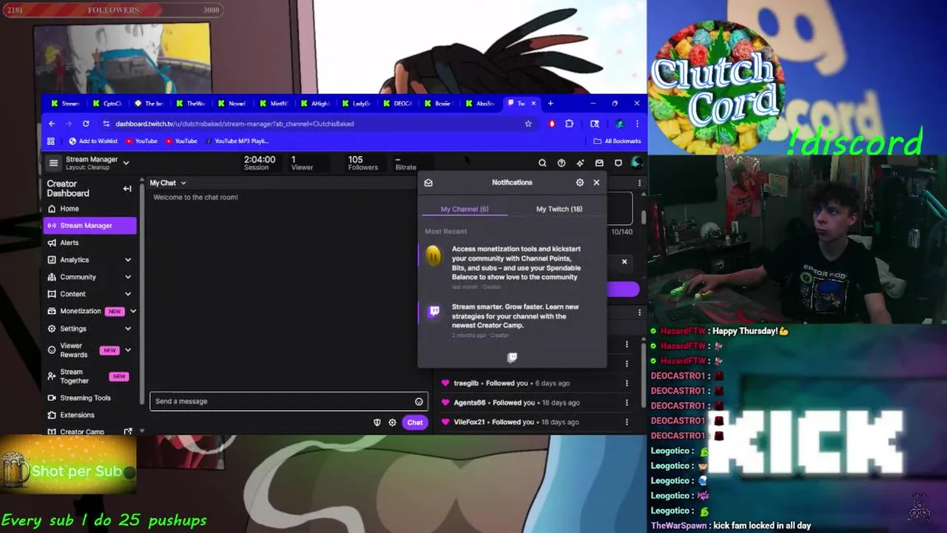Open the help question mark icon
The width and height of the screenshot is (947, 533).
pos(562,163)
